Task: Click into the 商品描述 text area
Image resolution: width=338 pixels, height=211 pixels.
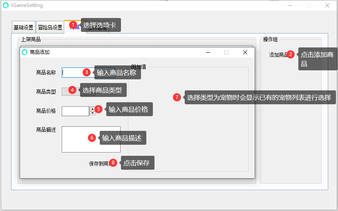Action: [x=91, y=139]
